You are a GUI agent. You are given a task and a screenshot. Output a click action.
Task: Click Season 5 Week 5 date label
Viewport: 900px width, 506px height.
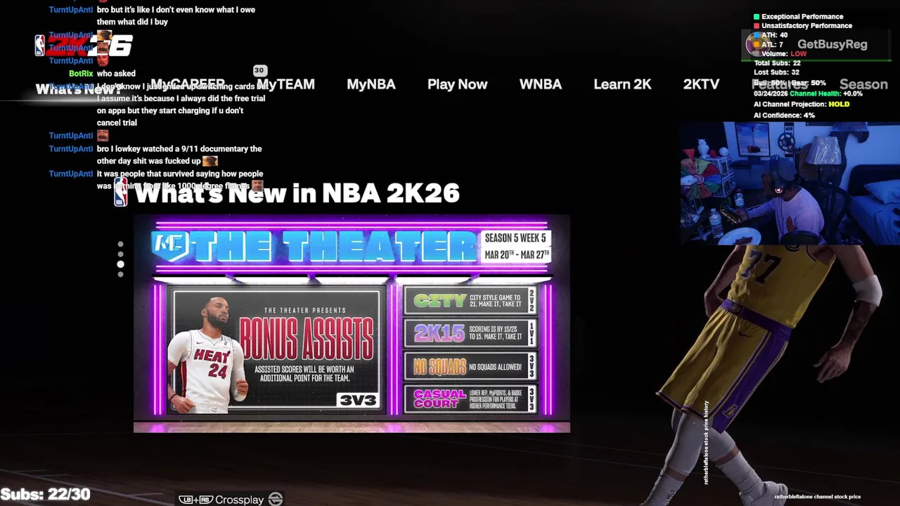click(x=515, y=246)
